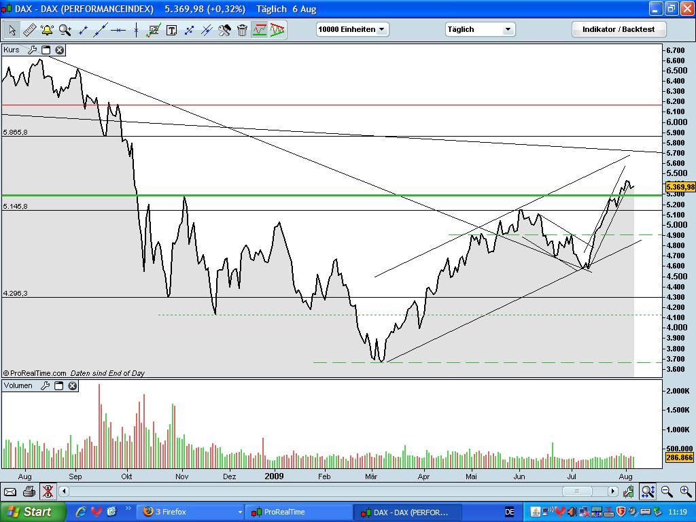Toggle the crossed-out cursor icon

(48, 491)
